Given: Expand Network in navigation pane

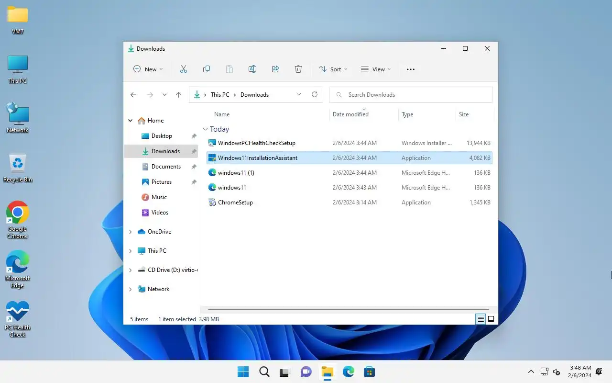Looking at the screenshot, I should click(x=131, y=289).
